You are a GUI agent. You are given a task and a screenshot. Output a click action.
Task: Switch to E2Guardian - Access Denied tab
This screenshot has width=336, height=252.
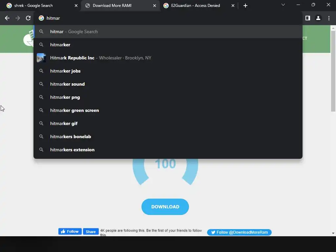(x=199, y=6)
